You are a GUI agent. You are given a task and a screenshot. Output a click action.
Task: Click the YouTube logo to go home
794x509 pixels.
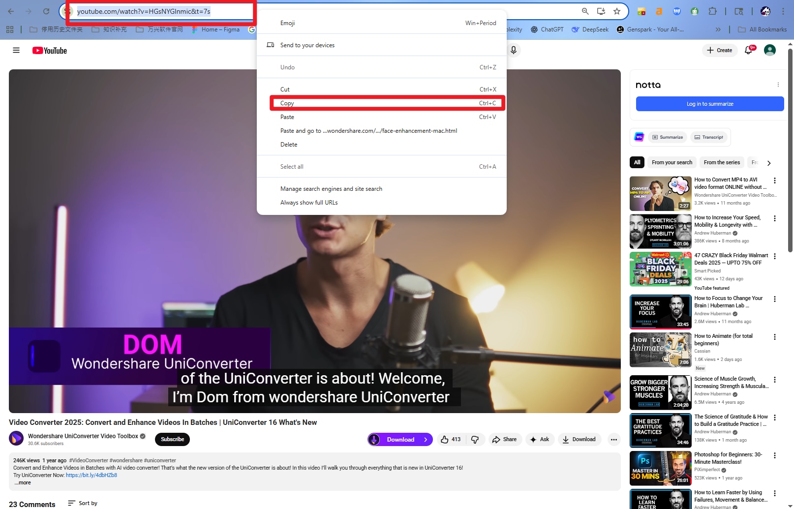[x=49, y=50]
